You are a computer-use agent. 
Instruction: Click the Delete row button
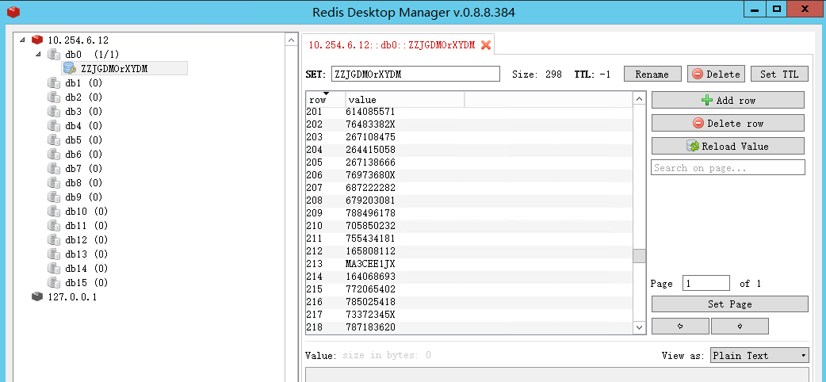click(x=728, y=124)
